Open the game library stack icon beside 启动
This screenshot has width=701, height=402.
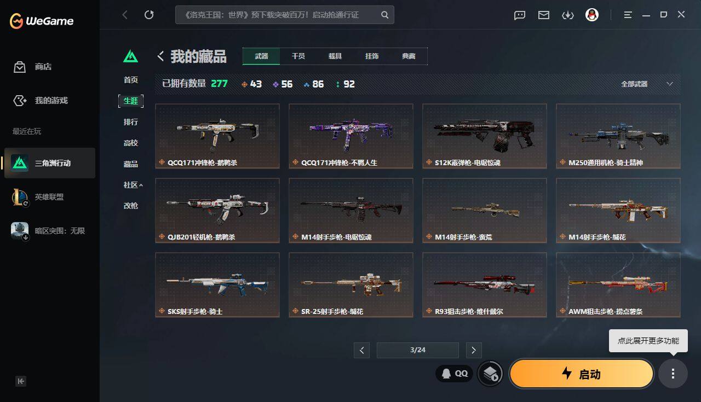click(490, 374)
